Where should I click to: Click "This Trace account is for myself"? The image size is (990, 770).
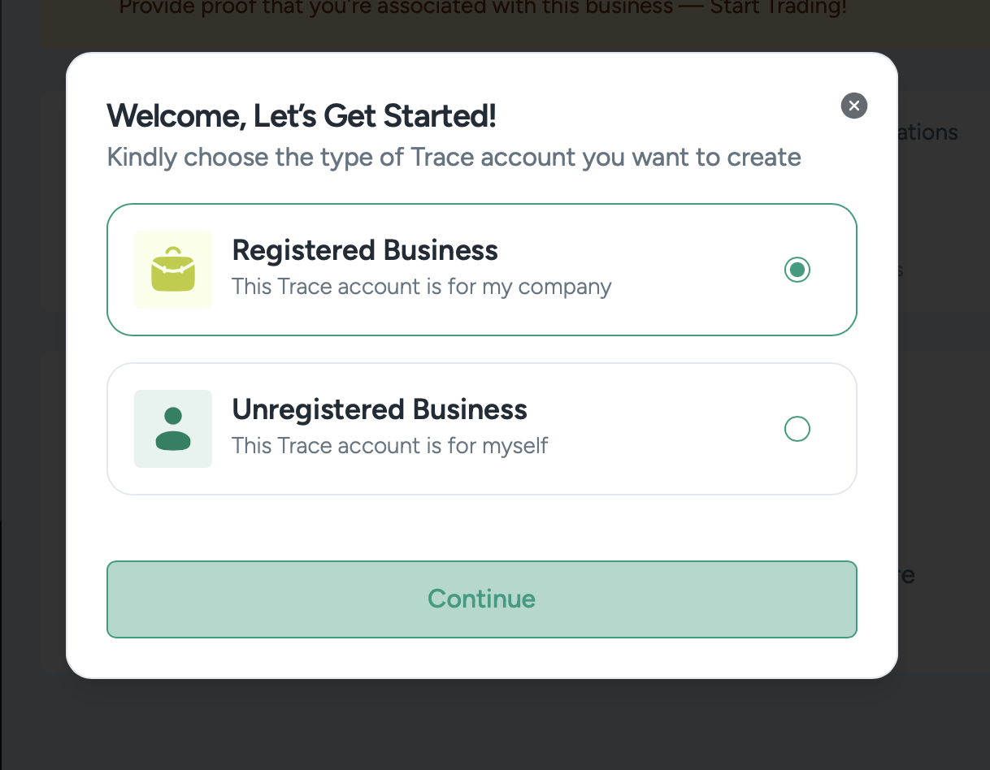coord(389,446)
